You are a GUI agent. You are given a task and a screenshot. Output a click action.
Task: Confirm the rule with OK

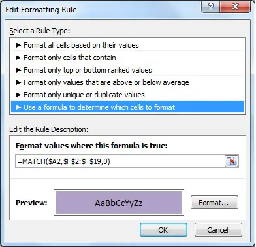[x=163, y=230]
